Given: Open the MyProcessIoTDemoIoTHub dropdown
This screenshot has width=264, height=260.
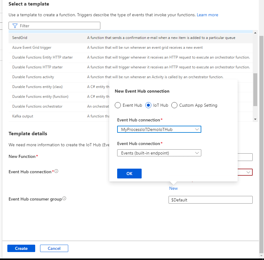Looking at the screenshot, I should pyautogui.click(x=197, y=129).
